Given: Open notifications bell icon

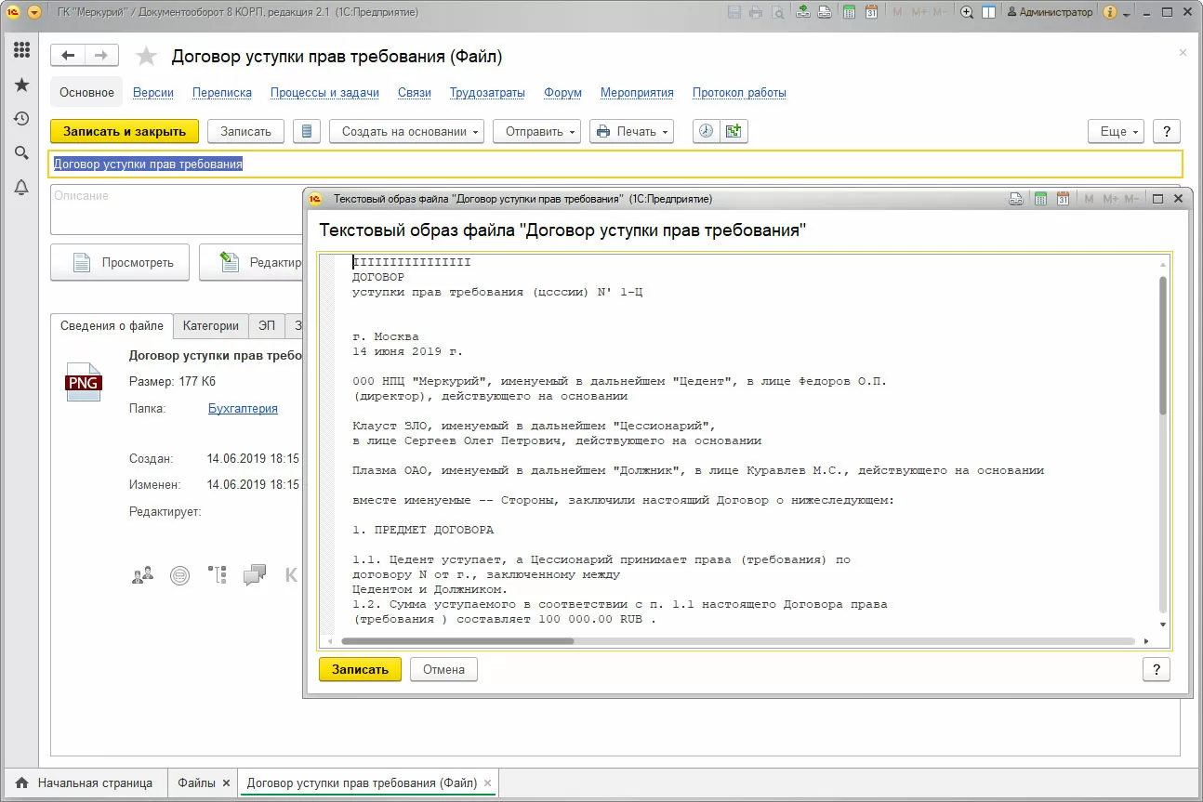Looking at the screenshot, I should (21, 188).
